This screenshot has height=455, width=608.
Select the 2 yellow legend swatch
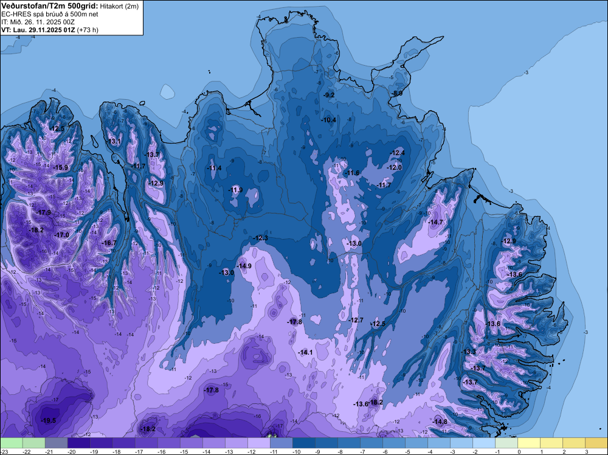pos(574,443)
